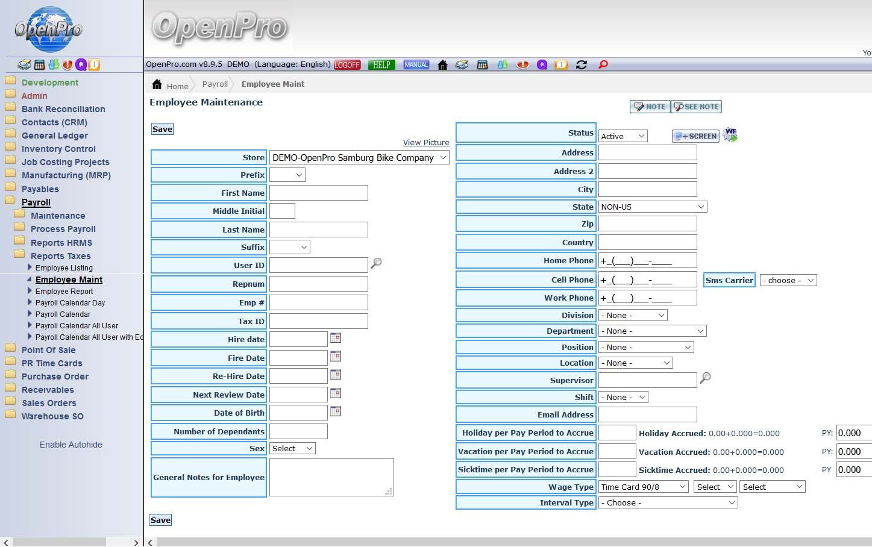
Task: Open the Wage Type dropdown
Action: point(643,487)
